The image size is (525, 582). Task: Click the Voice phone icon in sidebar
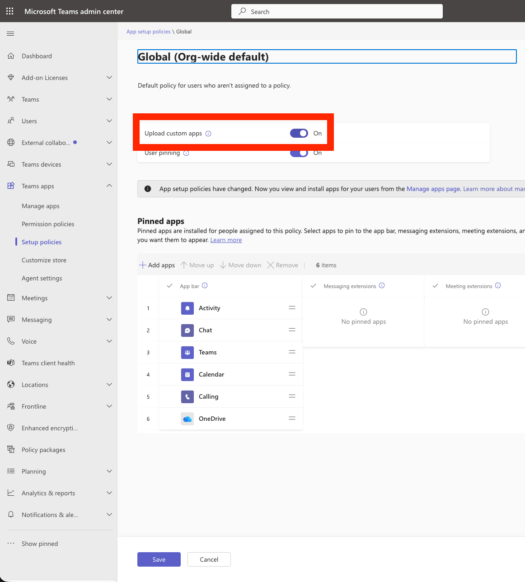(x=11, y=341)
